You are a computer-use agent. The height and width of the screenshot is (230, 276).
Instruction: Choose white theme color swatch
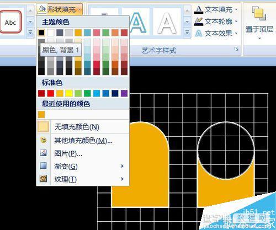click(51, 33)
